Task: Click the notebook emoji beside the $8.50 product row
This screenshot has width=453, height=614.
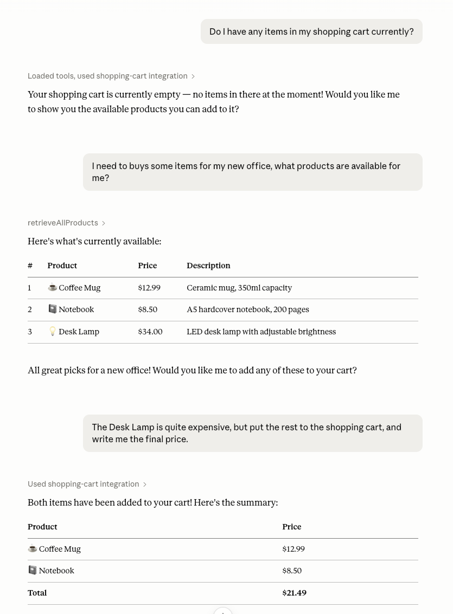Action: tap(53, 309)
